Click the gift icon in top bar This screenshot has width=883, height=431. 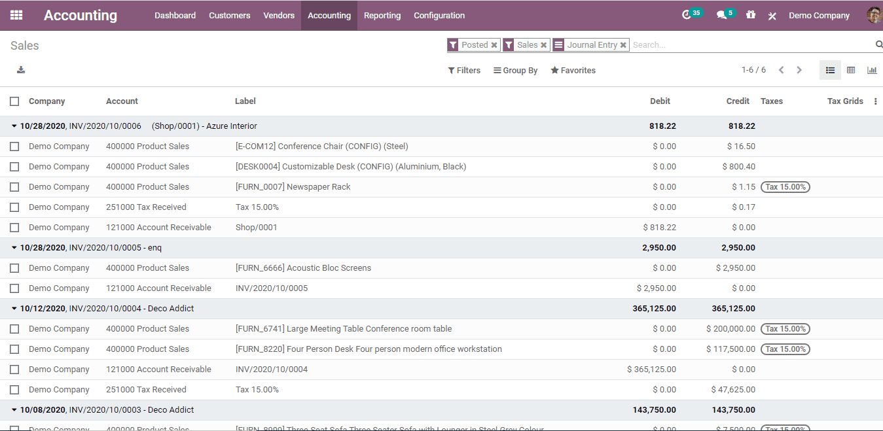[x=751, y=15]
